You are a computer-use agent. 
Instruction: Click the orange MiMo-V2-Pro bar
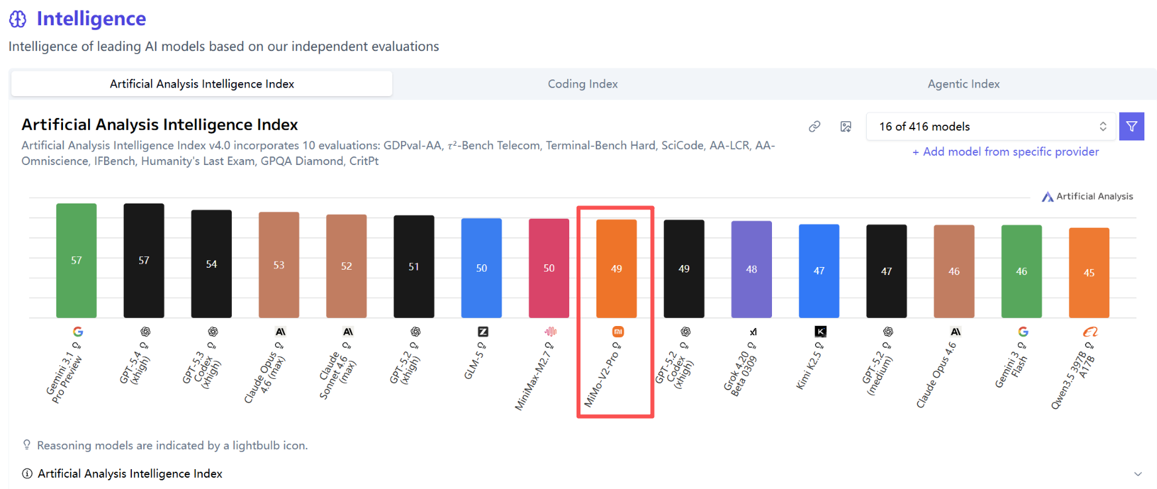coord(616,268)
